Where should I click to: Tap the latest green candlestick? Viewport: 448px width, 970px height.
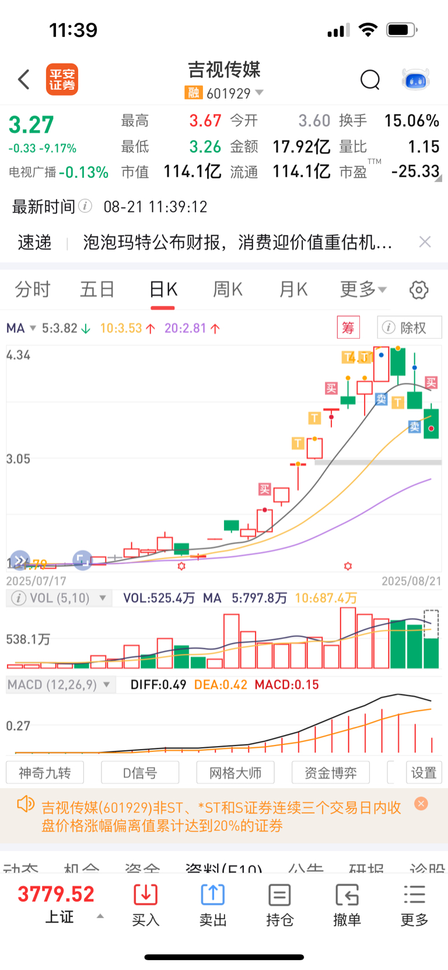[x=431, y=424]
